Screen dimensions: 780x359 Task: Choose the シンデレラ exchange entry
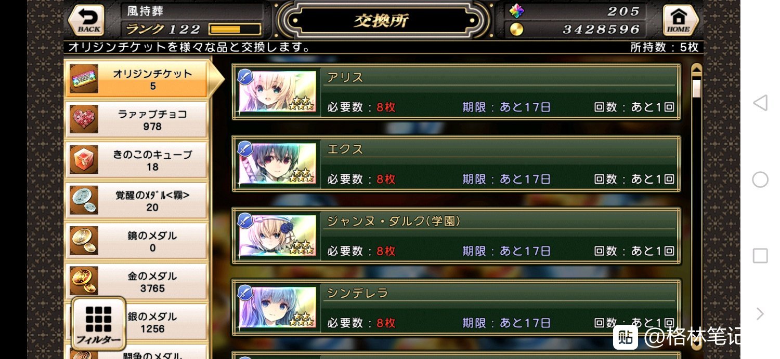[x=456, y=308]
